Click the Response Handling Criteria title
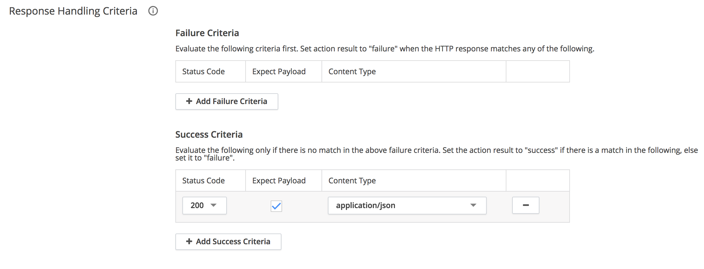This screenshot has width=704, height=269. click(x=73, y=11)
